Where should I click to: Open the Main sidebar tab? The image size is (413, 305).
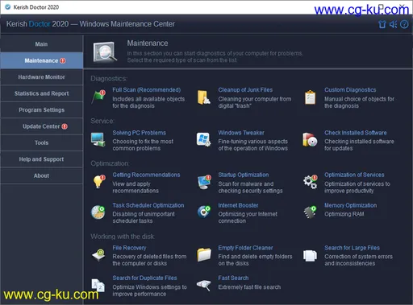41,44
